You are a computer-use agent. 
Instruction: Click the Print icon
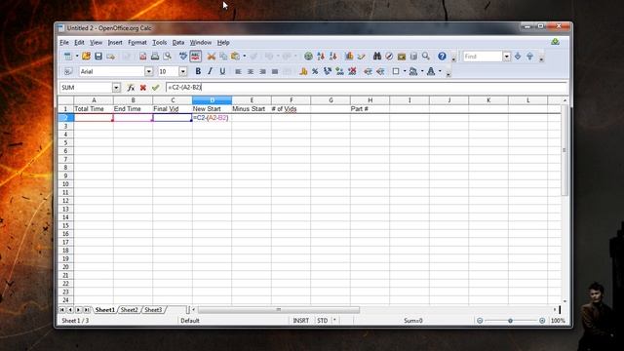pyautogui.click(x=155, y=57)
